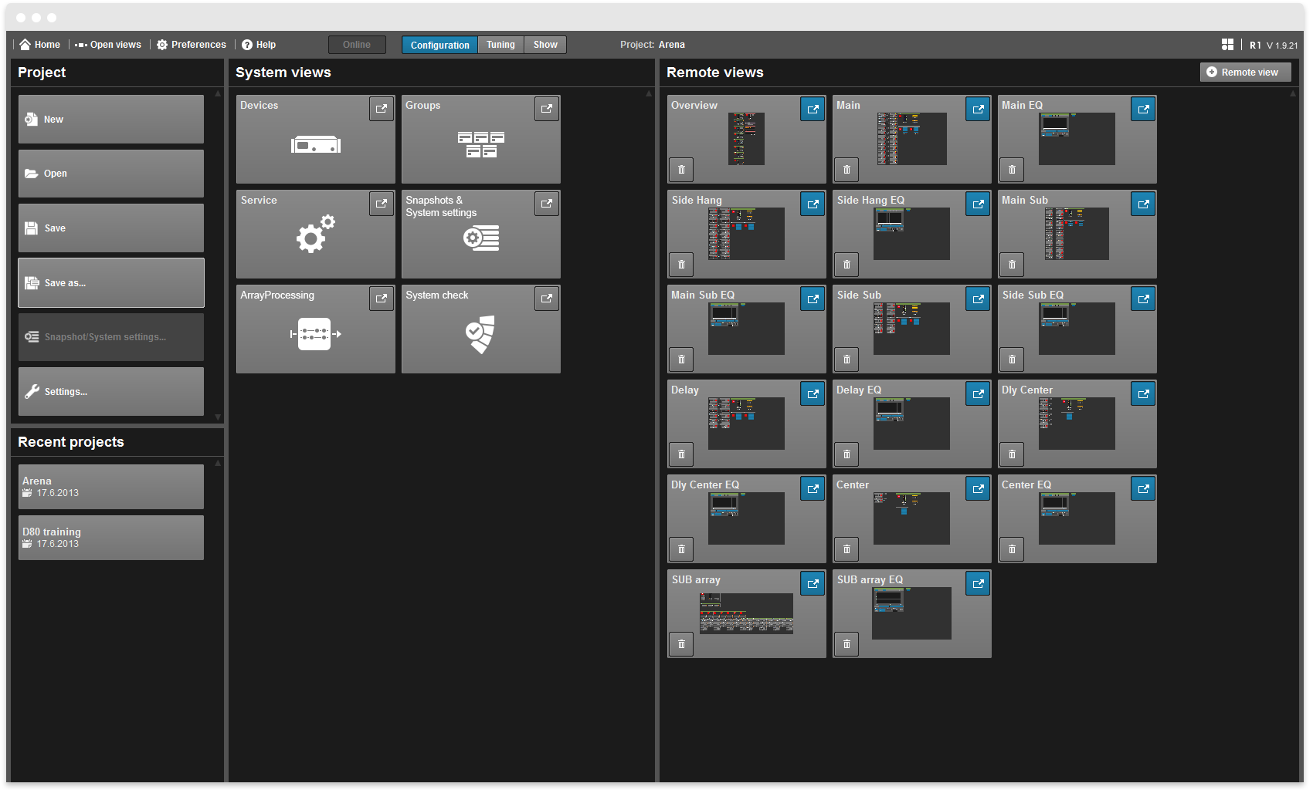Add a new Remote view
Screen dimensions: 1313x790
tap(1245, 72)
